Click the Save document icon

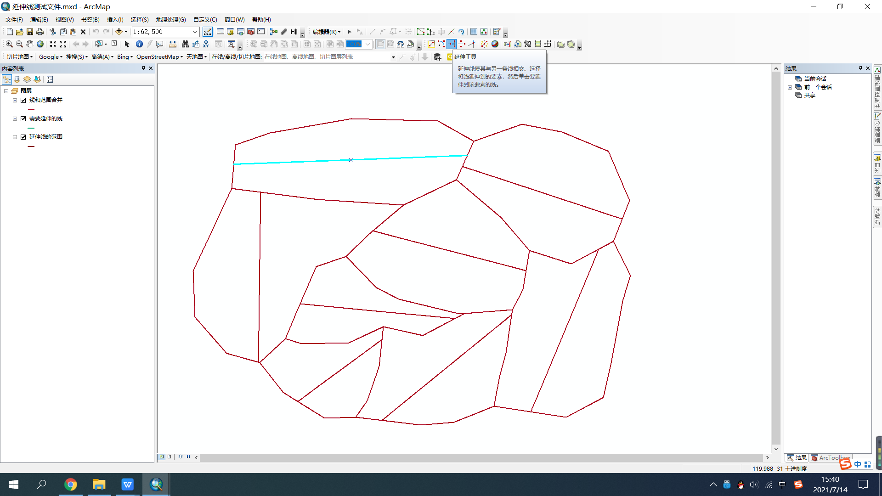(29, 32)
